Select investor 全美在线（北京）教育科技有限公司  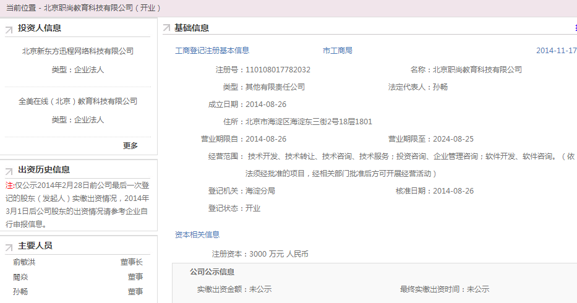click(x=78, y=101)
